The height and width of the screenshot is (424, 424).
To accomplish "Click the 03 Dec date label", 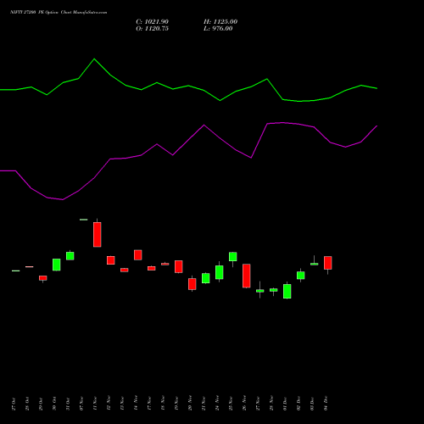I will tap(312, 404).
